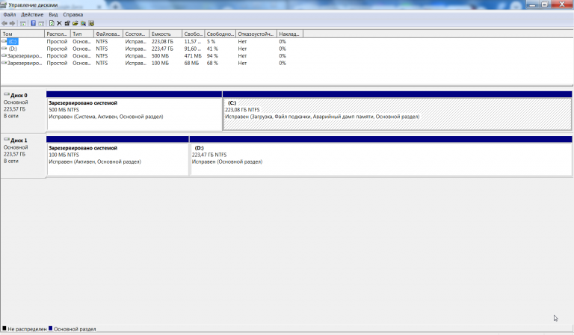Click the Forward arrow toolbar icon
The width and height of the screenshot is (574, 335).
(13, 23)
